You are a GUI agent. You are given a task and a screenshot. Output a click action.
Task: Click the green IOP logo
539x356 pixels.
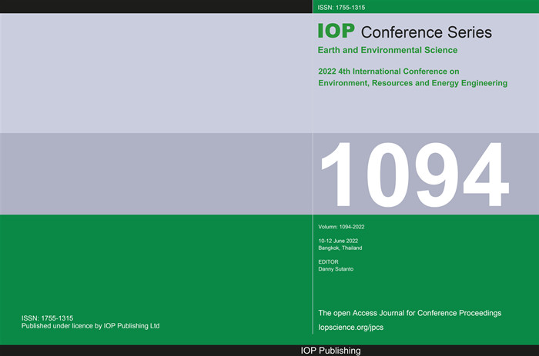click(336, 31)
